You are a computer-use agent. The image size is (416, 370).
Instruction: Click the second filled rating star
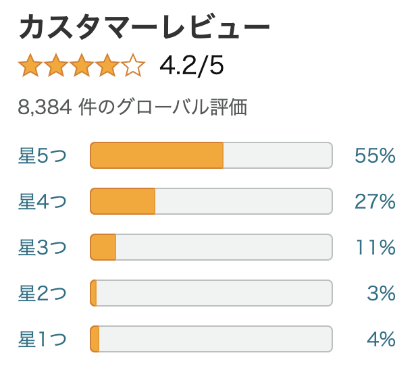[x=56, y=65]
